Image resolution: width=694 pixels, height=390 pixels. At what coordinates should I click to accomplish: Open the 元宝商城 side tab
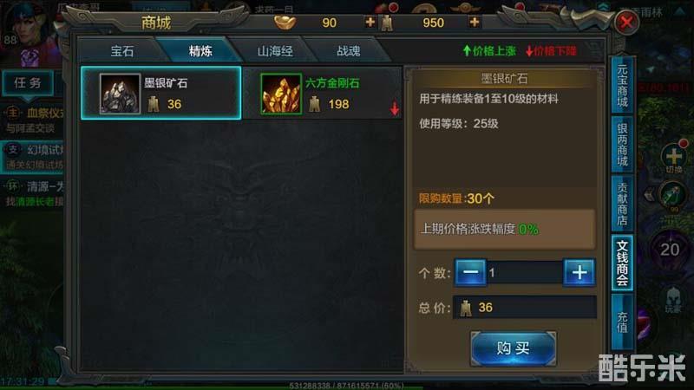coord(622,85)
